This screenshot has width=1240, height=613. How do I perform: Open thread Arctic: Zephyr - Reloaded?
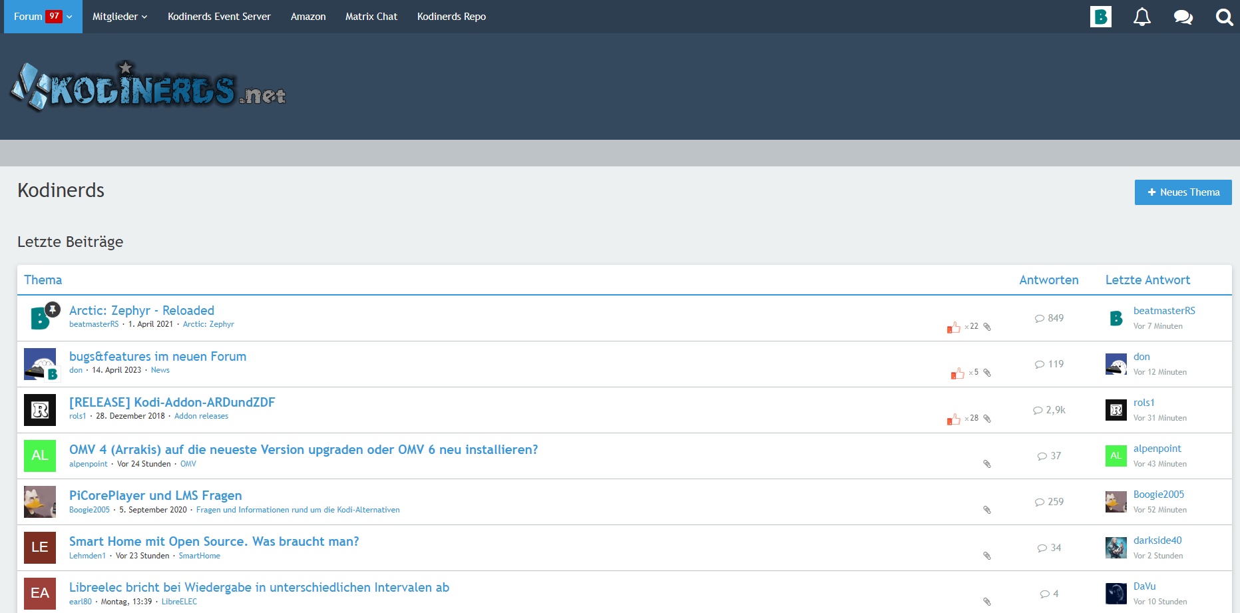pos(142,310)
